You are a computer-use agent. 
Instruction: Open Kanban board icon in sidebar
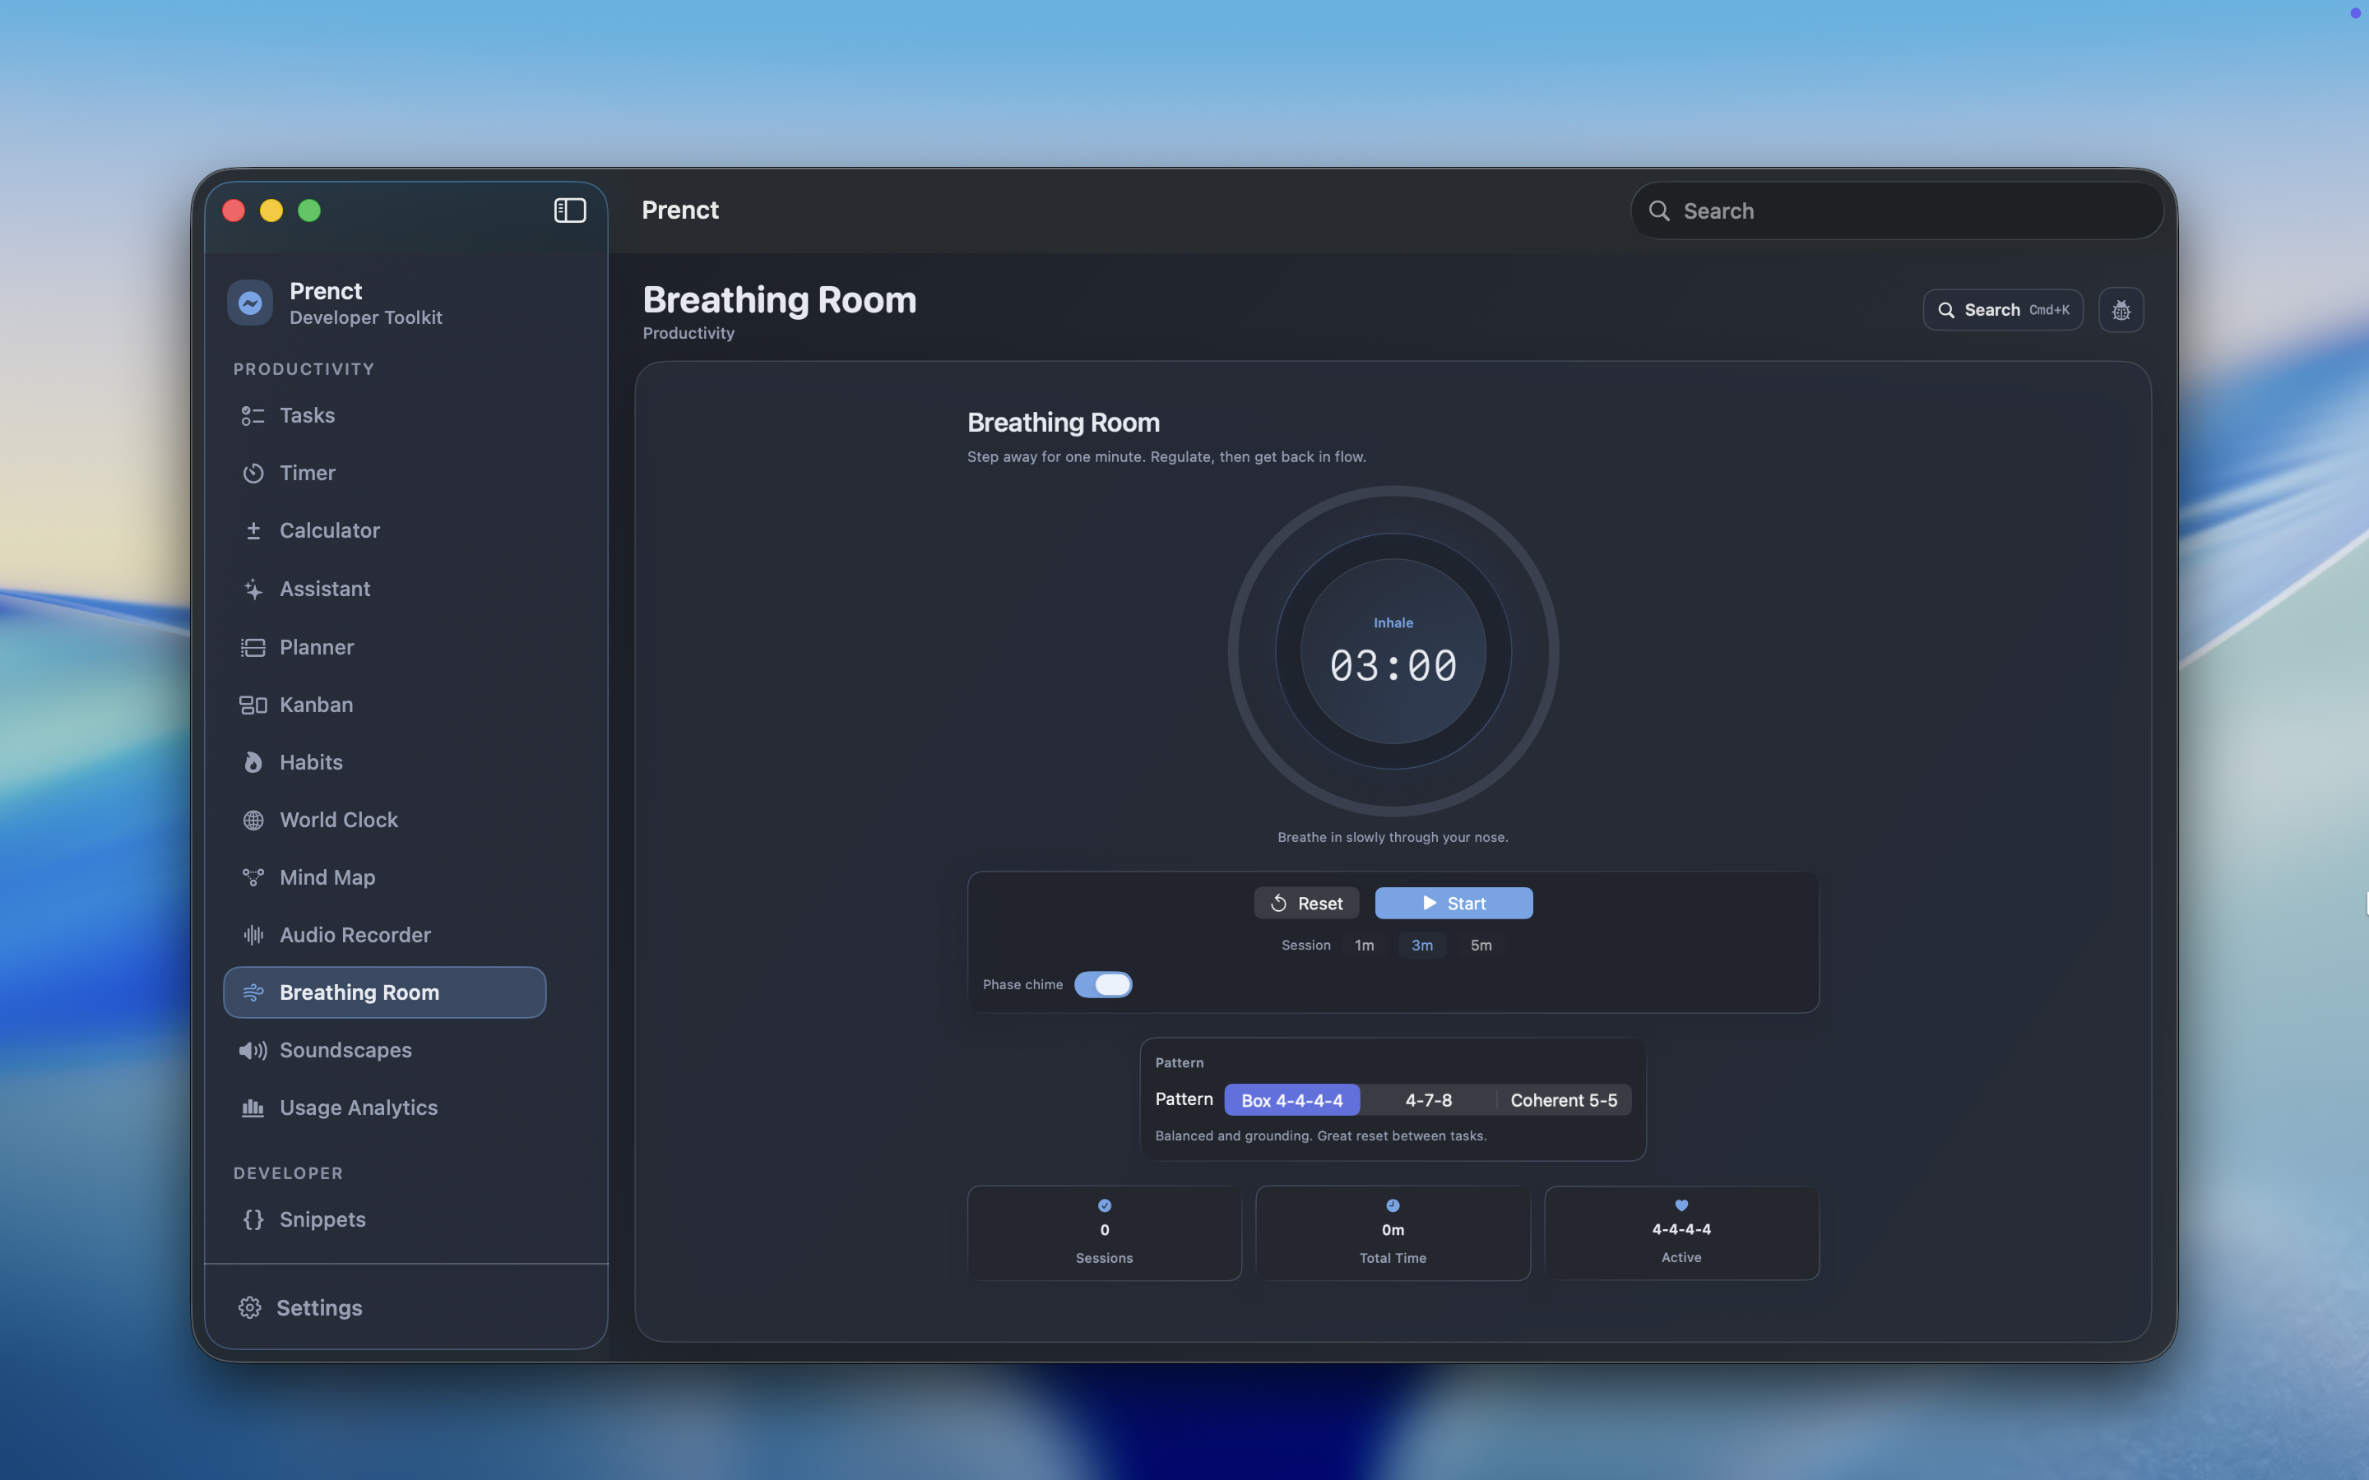[253, 705]
